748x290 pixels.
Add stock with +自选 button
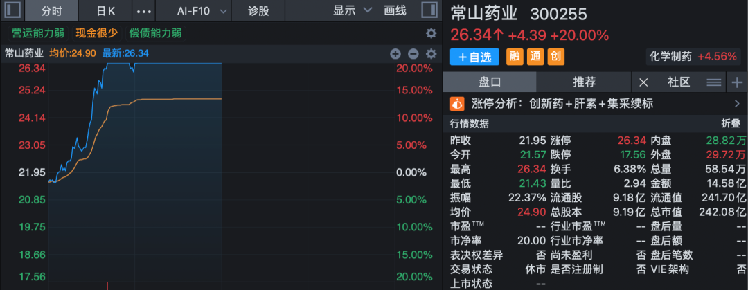click(474, 57)
